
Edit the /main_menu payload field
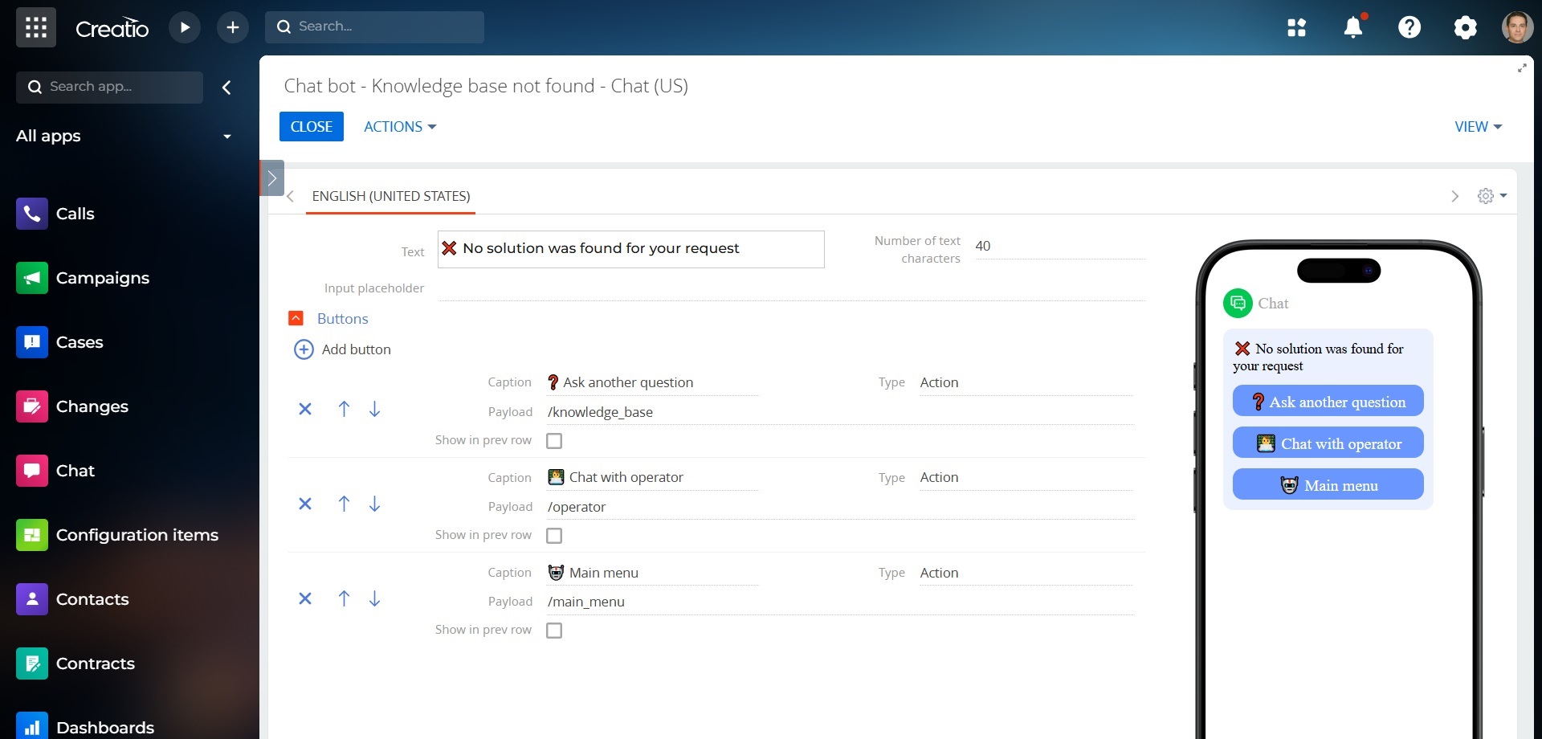840,602
